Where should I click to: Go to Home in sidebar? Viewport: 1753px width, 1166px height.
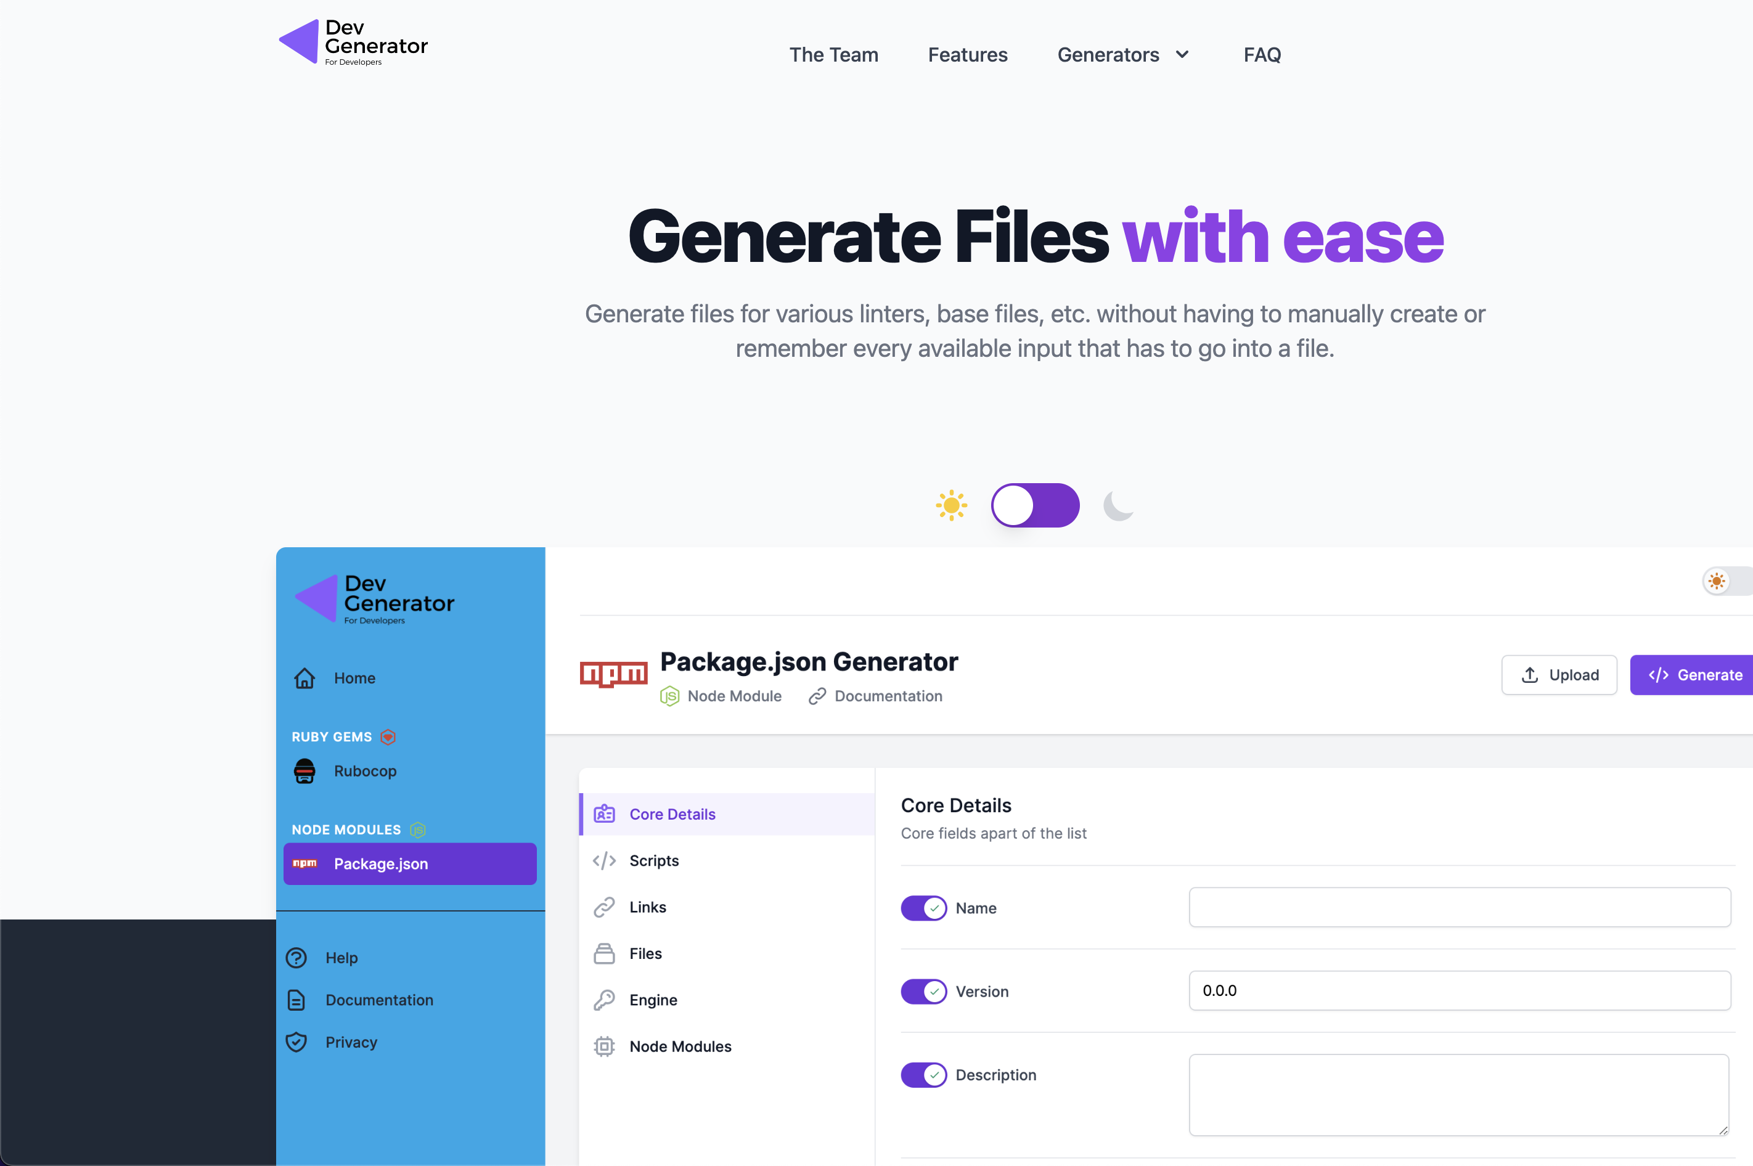pos(354,678)
